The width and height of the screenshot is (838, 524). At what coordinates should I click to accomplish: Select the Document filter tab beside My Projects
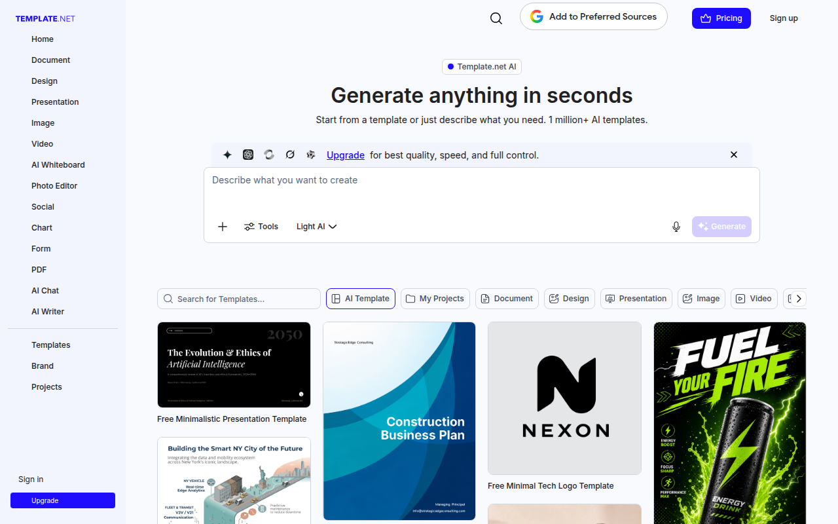(x=507, y=299)
